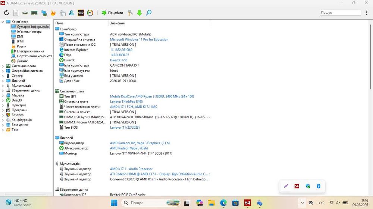This screenshot has height=209, width=373.
Task: Open the OSD panel toolbar icon
Action: pyautogui.click(x=81, y=13)
